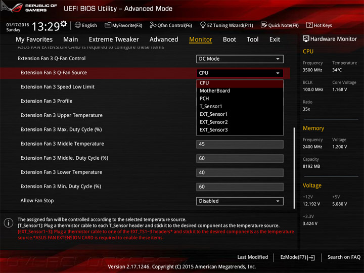
Task: Click the EzMode exit arrow icon
Action: pos(311,257)
